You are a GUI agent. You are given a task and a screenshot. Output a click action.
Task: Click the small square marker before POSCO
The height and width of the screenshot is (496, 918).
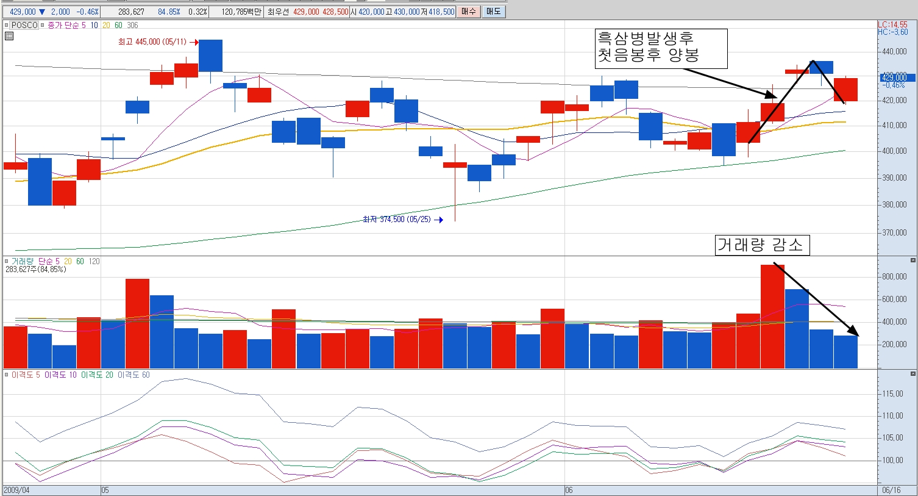pyautogui.click(x=7, y=25)
